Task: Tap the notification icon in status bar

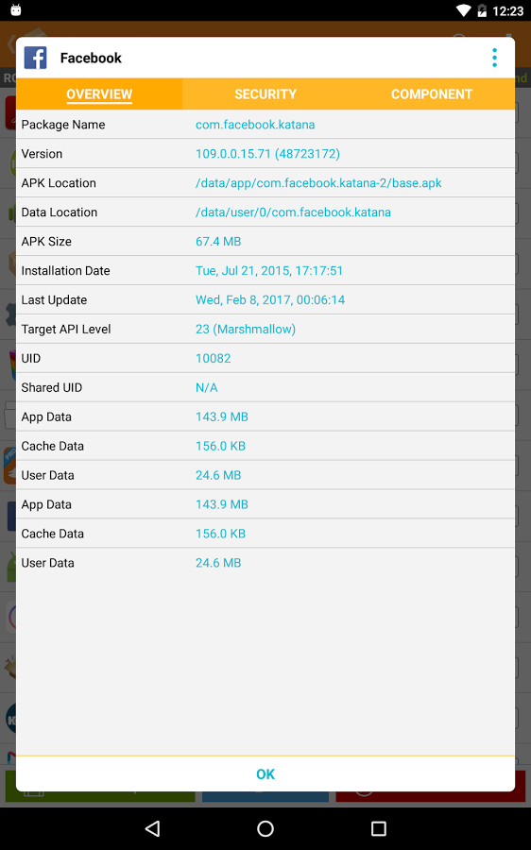Action: (x=16, y=9)
